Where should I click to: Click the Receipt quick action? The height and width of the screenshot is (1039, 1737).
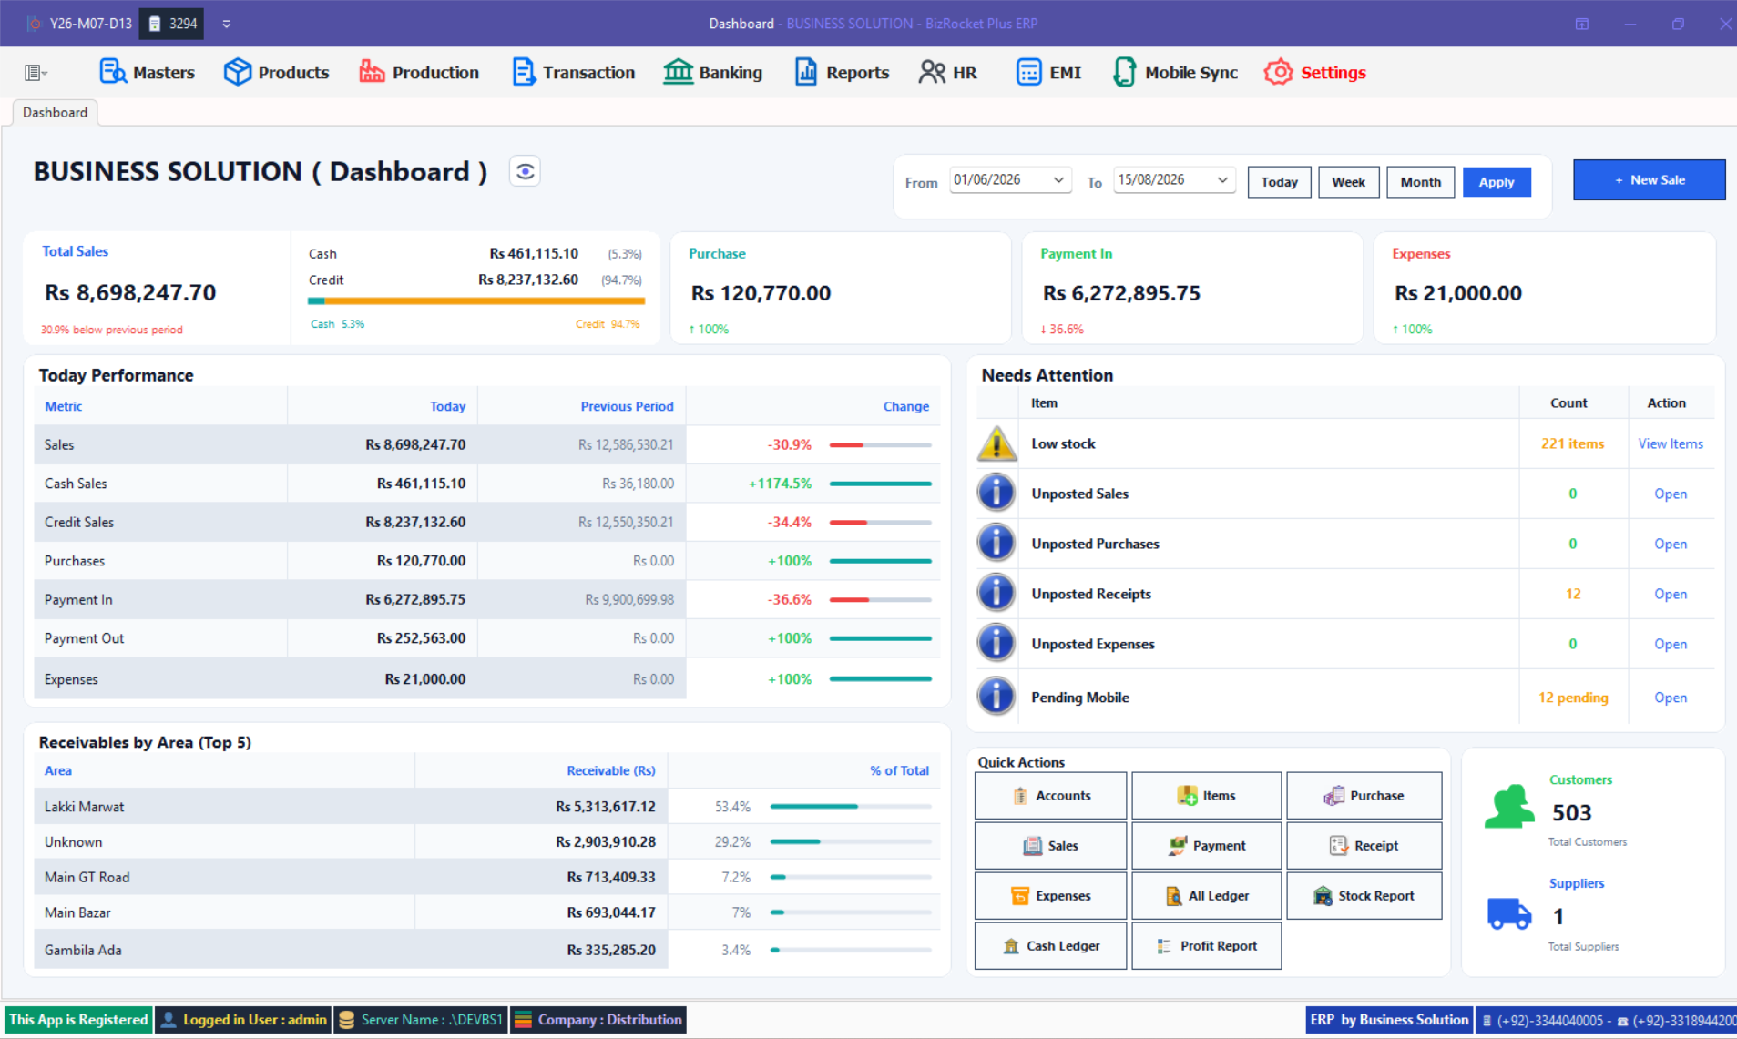click(1364, 846)
